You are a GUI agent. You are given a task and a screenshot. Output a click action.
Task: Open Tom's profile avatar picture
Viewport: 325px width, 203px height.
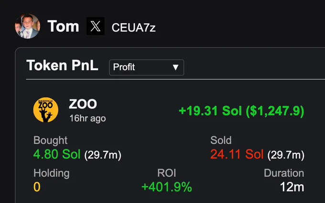click(27, 26)
